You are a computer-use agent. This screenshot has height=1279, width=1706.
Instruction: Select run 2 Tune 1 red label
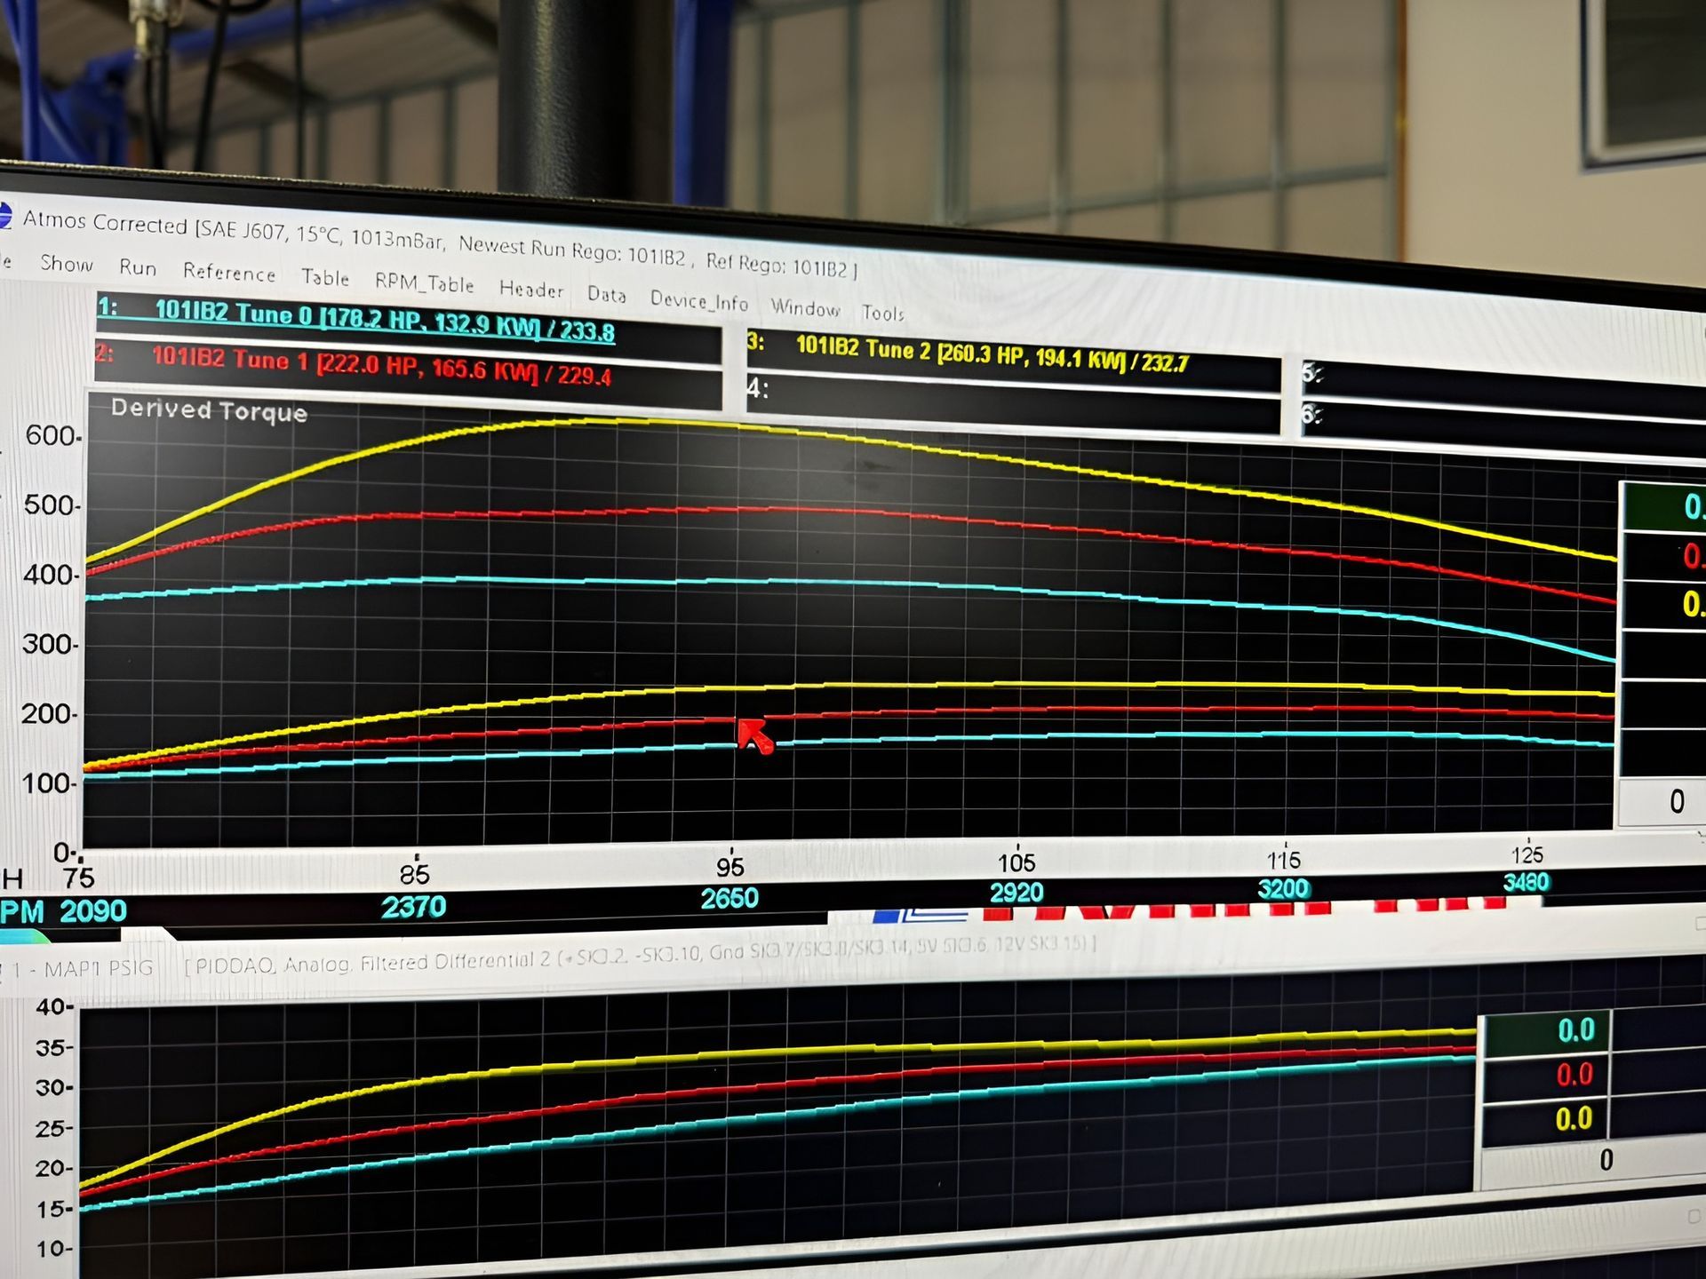pos(382,367)
